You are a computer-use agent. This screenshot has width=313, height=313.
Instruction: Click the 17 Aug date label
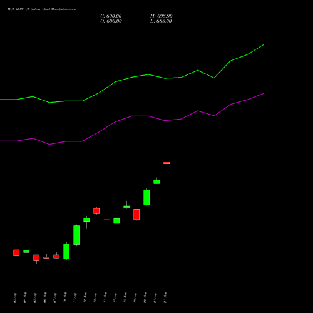click(115, 298)
